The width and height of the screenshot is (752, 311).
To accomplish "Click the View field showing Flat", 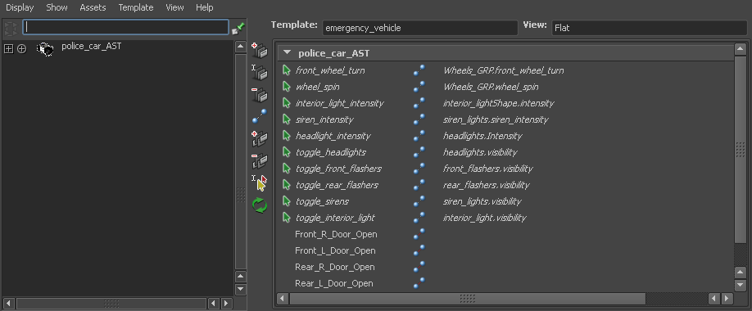I will 650,28.
